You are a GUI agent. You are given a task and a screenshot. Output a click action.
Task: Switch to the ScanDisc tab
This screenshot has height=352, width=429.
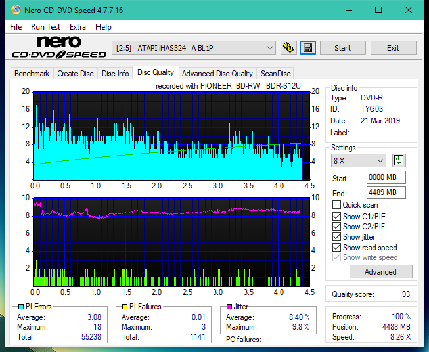pos(275,74)
